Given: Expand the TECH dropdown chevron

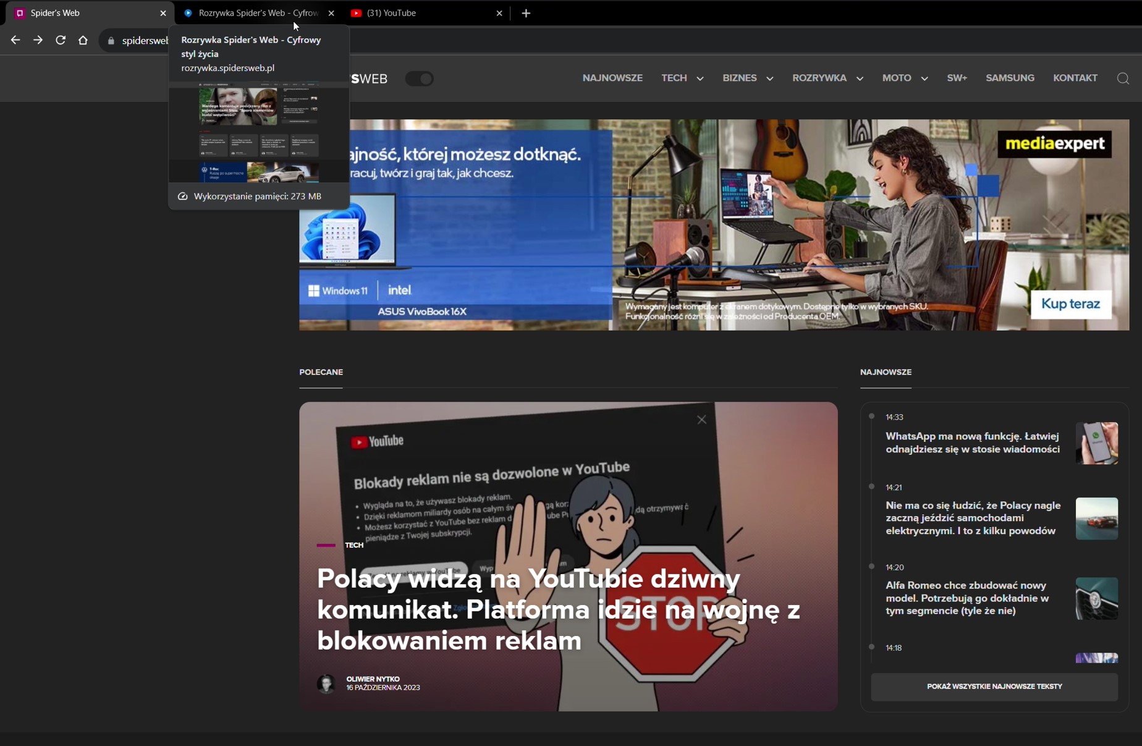Looking at the screenshot, I should (x=700, y=78).
